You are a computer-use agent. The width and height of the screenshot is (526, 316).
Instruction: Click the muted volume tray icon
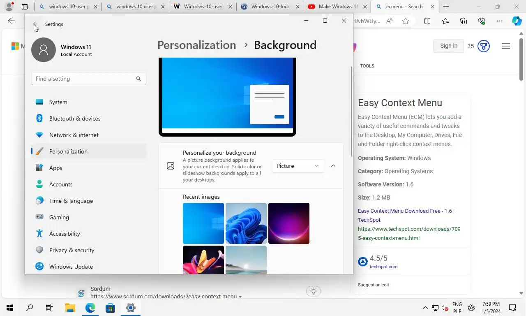point(445,308)
